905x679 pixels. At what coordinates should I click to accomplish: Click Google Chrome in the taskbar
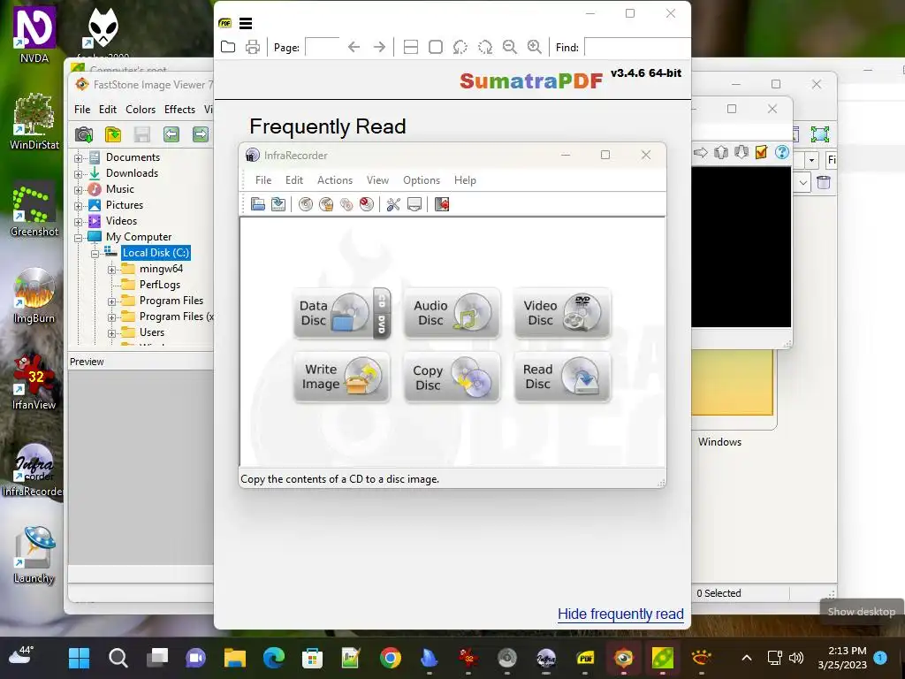click(391, 658)
